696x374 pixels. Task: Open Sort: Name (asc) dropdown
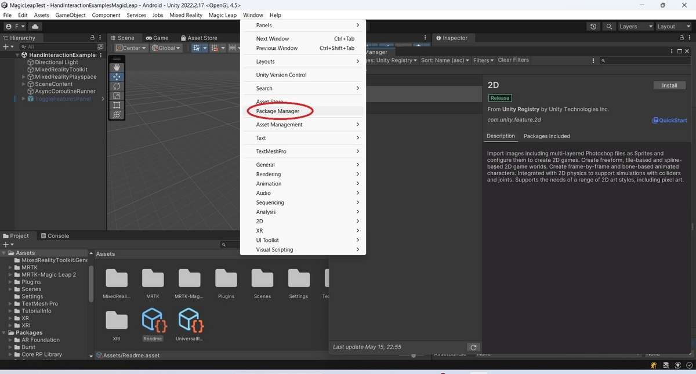pos(445,60)
